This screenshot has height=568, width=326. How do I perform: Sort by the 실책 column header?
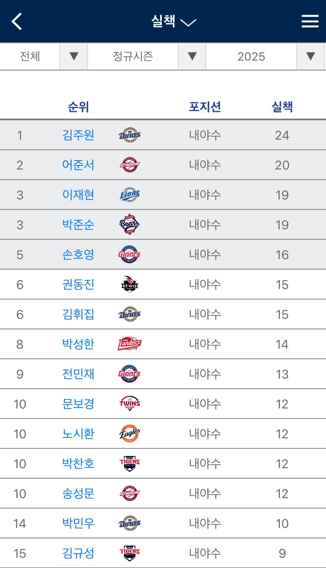(282, 107)
